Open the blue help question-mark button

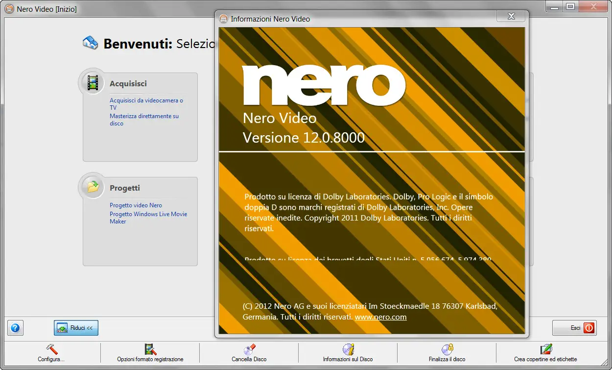coord(15,328)
